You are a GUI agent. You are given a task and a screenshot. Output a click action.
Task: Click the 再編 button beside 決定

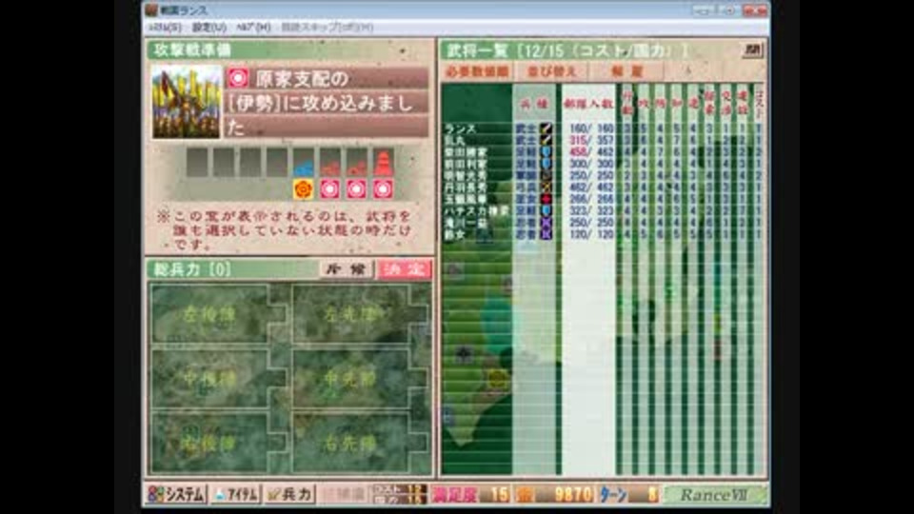tap(347, 269)
